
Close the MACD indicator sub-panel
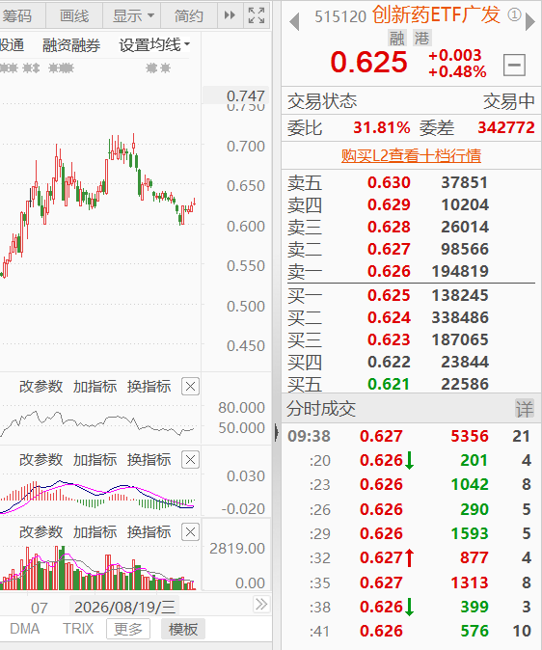(x=190, y=460)
